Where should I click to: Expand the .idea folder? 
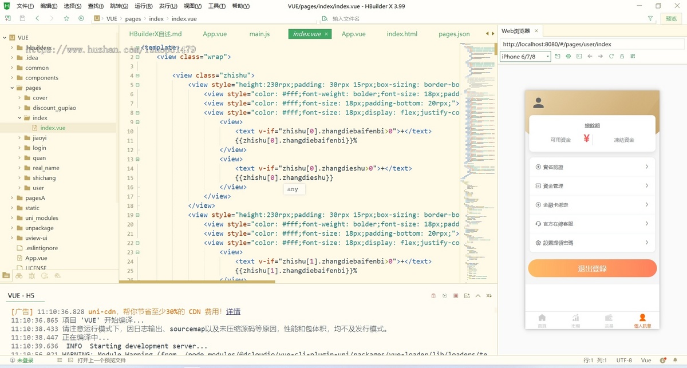[12, 58]
